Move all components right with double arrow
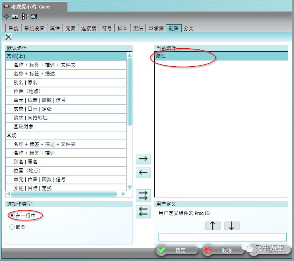Viewport: 294px width, 261px height. [x=143, y=196]
